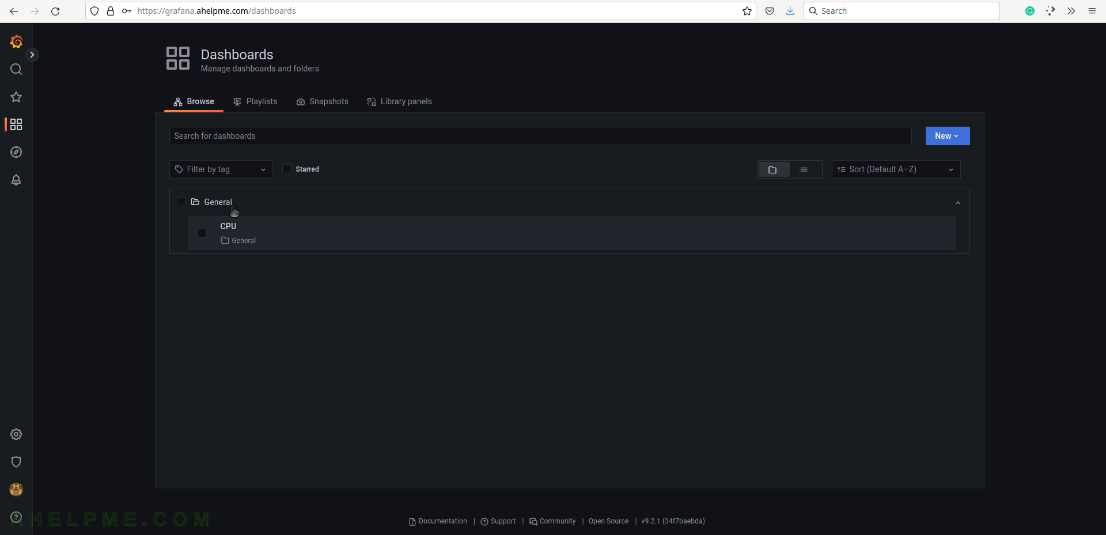Open the Filter by tag dropdown
The image size is (1106, 535).
pyautogui.click(x=221, y=169)
